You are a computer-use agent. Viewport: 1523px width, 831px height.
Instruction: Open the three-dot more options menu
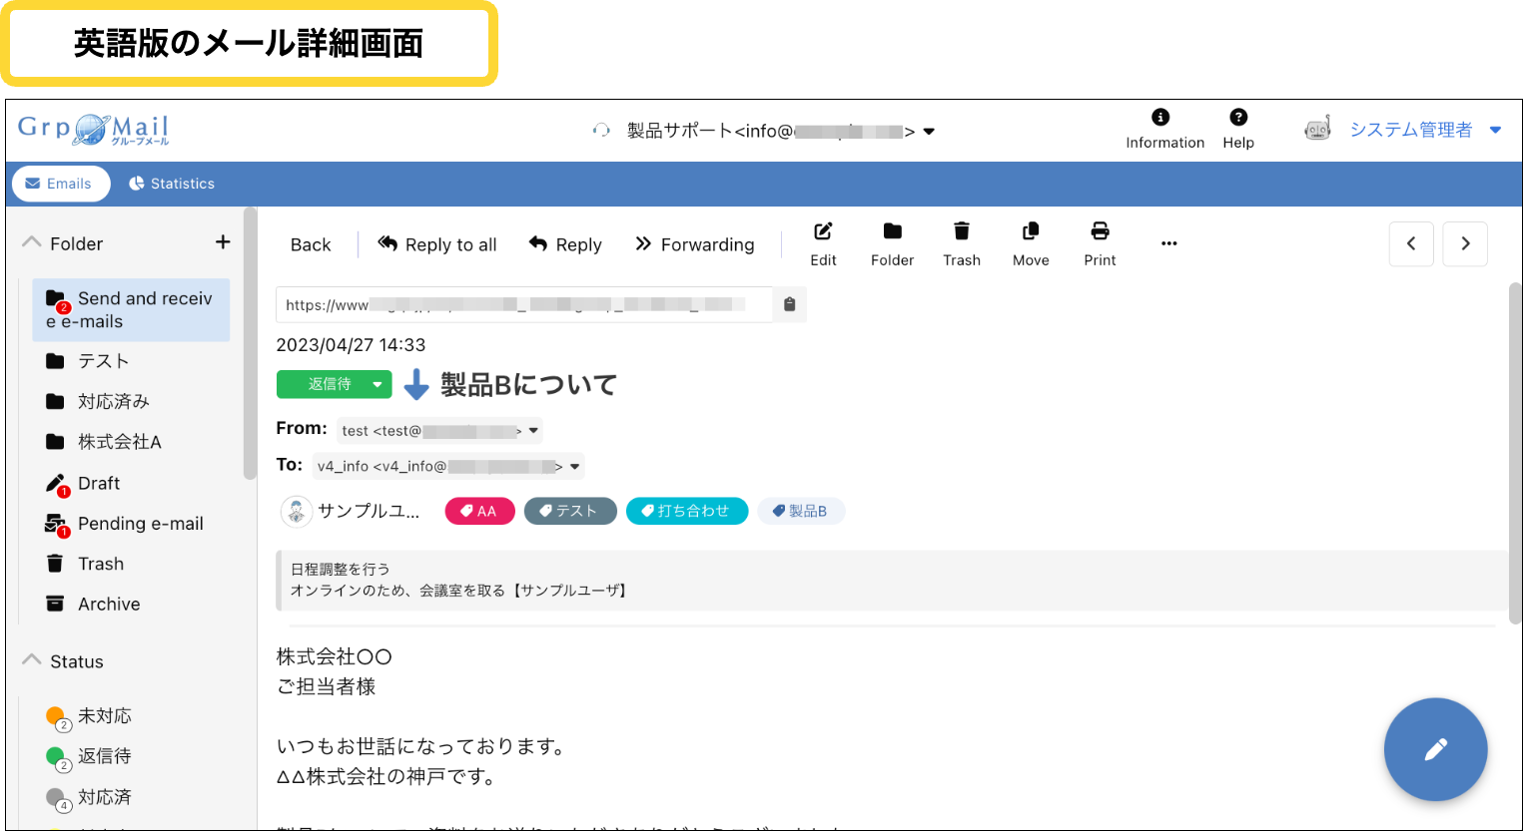click(x=1169, y=243)
